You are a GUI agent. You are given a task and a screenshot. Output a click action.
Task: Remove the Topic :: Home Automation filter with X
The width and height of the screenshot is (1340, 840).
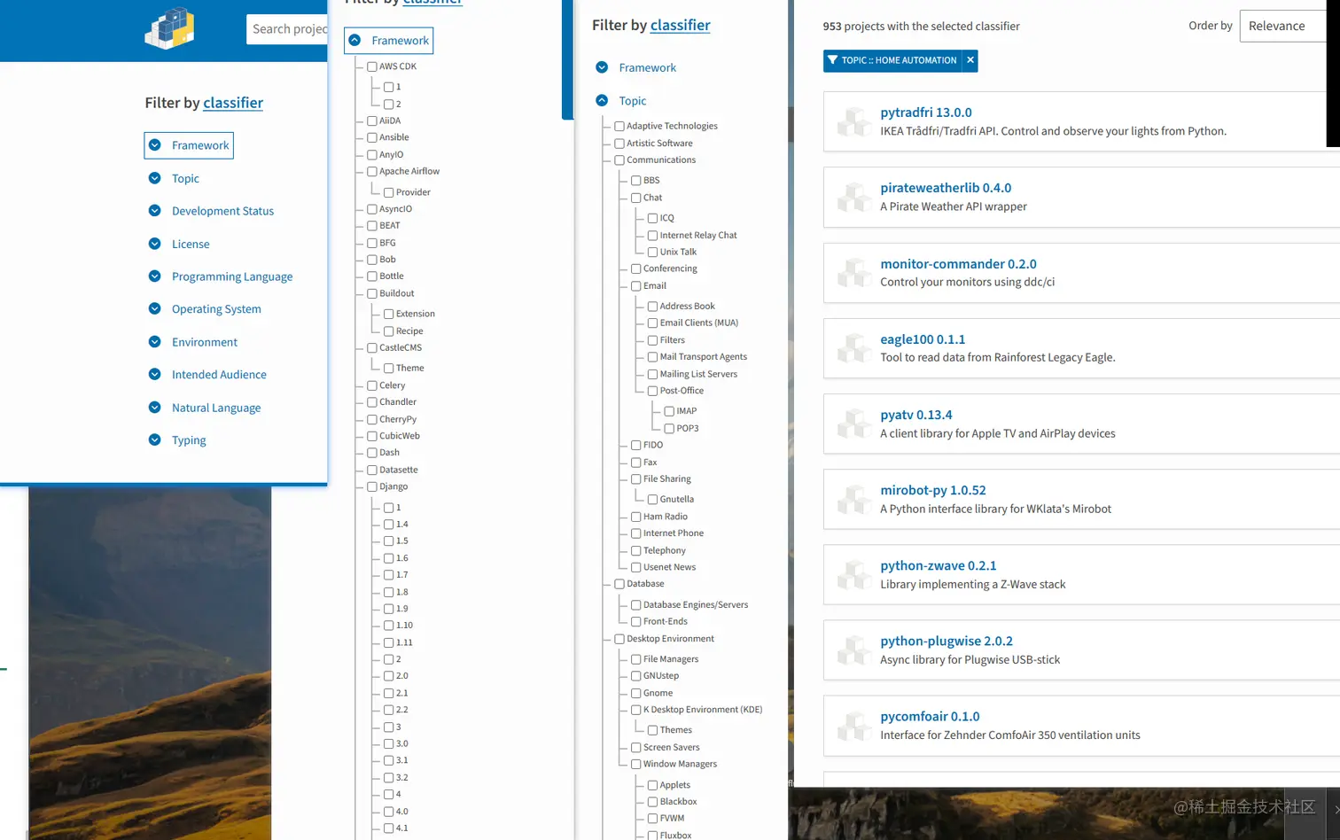coord(970,60)
